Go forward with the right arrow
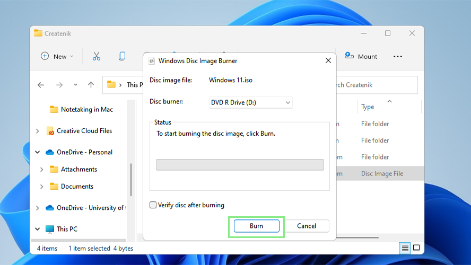Viewport: 471px width, 265px height. (x=59, y=85)
